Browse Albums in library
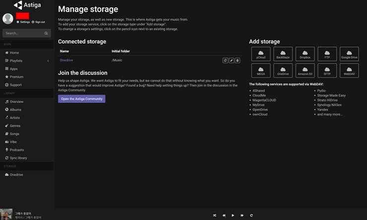The image size is (367, 220). (x=13, y=110)
